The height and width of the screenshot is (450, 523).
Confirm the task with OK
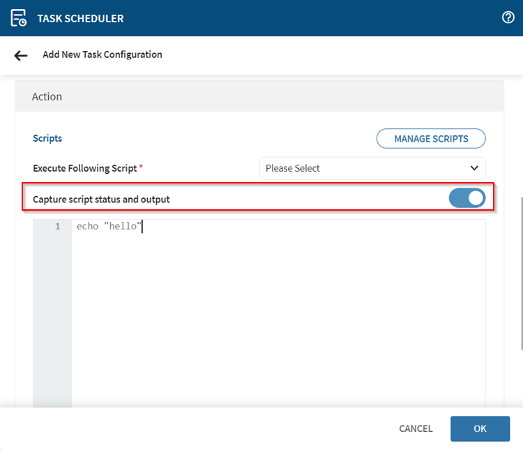tap(480, 428)
